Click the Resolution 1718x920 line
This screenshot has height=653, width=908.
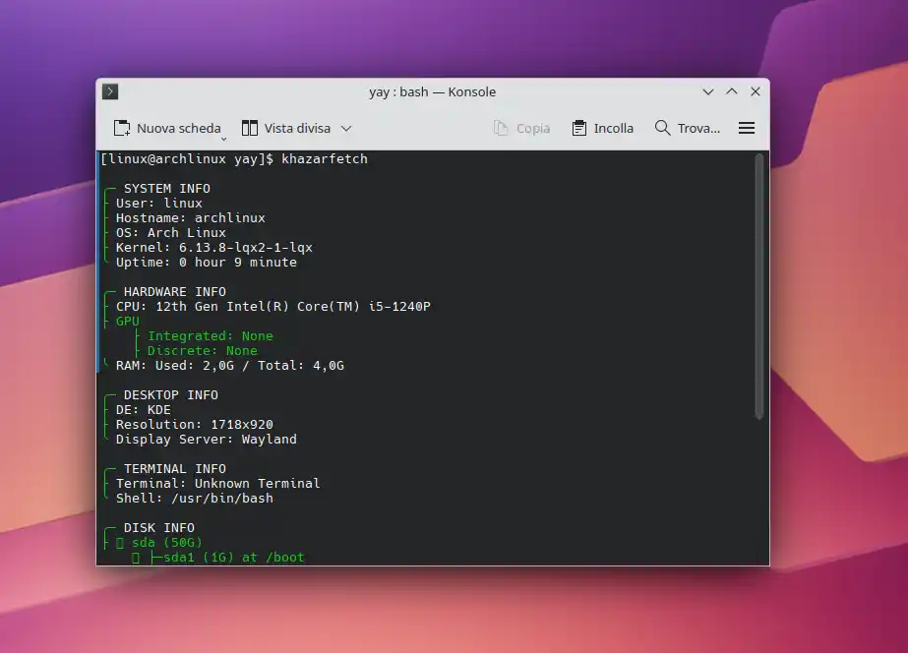click(195, 424)
